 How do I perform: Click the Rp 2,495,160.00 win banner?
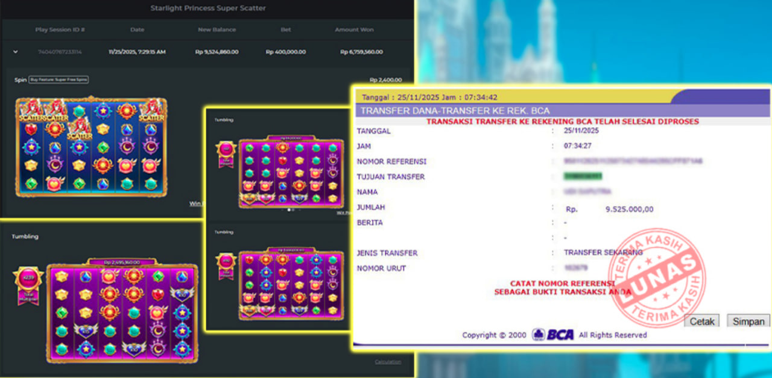[122, 262]
